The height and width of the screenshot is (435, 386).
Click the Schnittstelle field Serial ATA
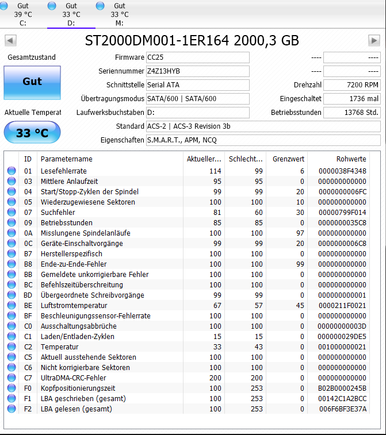coord(198,85)
